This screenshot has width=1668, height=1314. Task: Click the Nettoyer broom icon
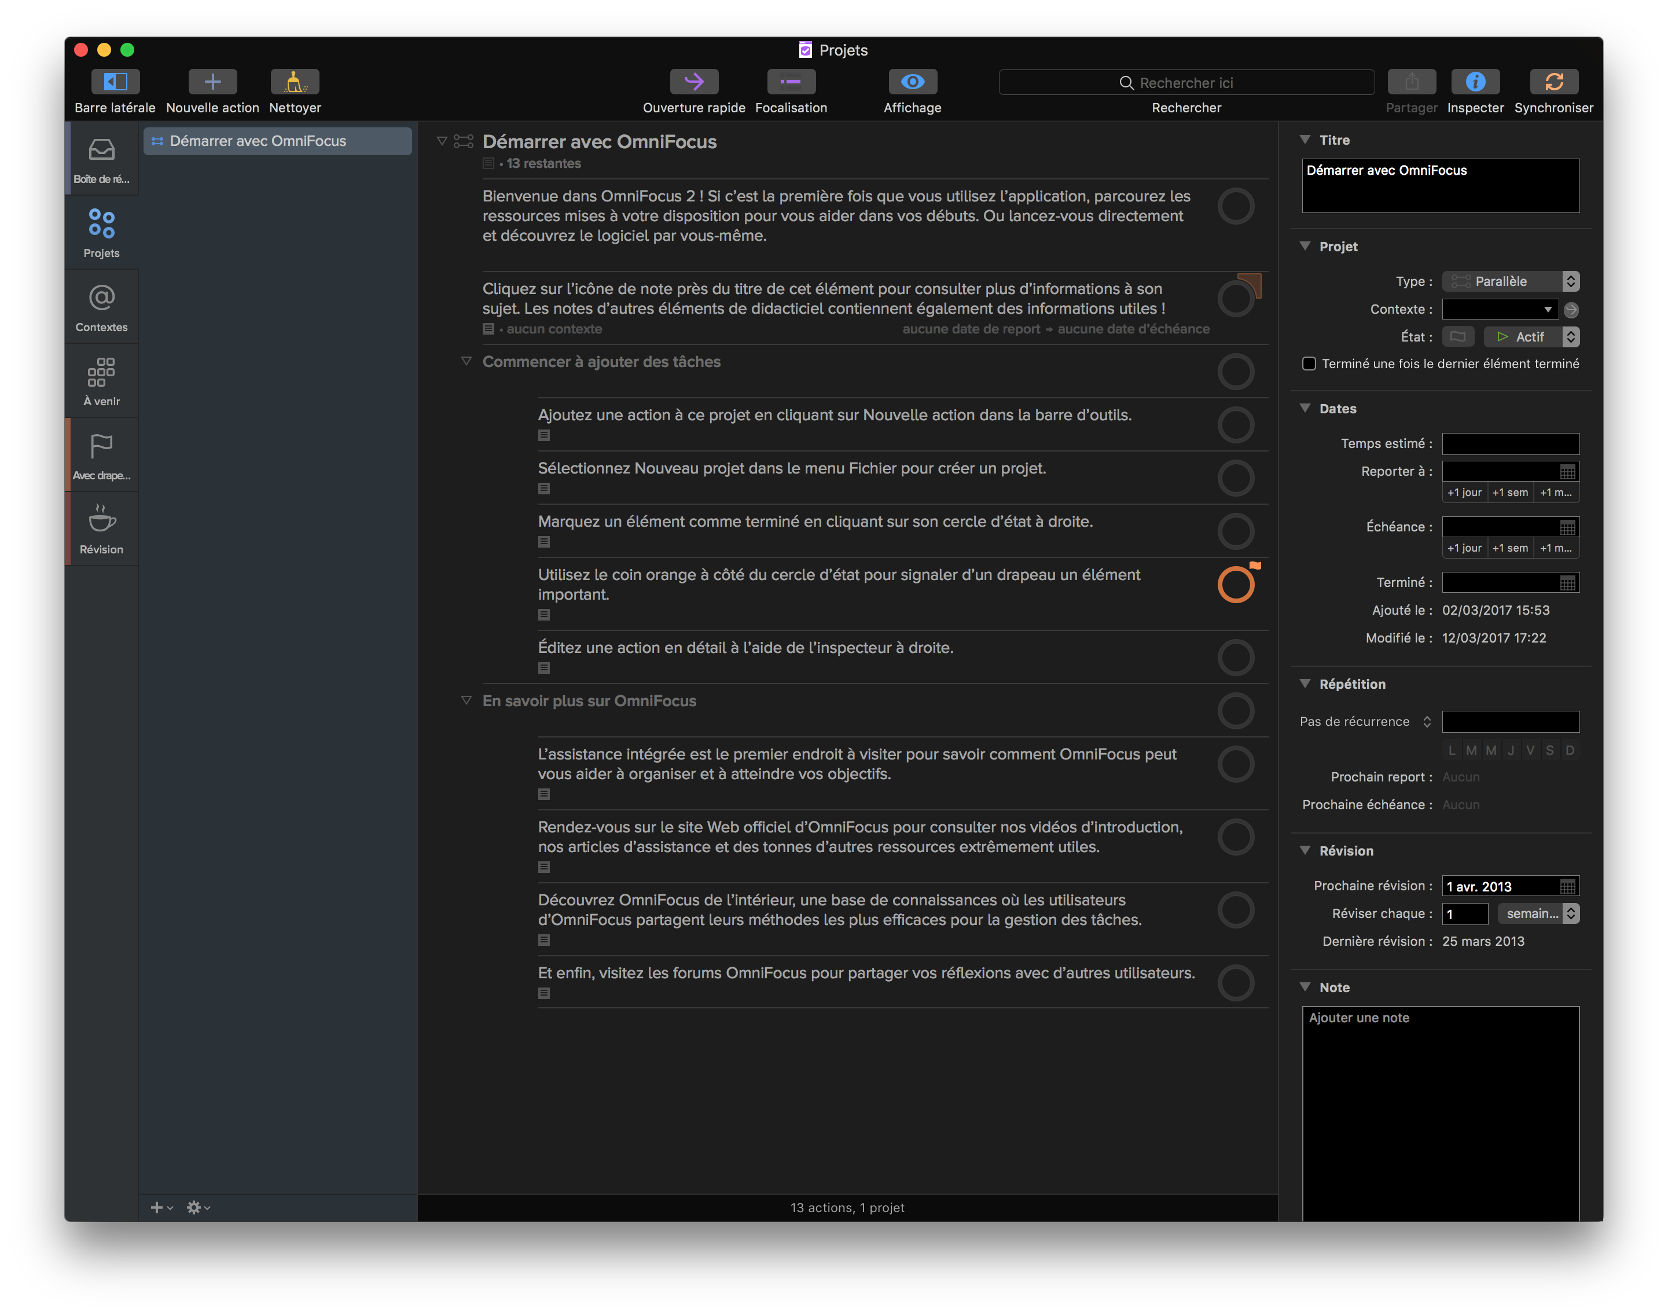295,82
